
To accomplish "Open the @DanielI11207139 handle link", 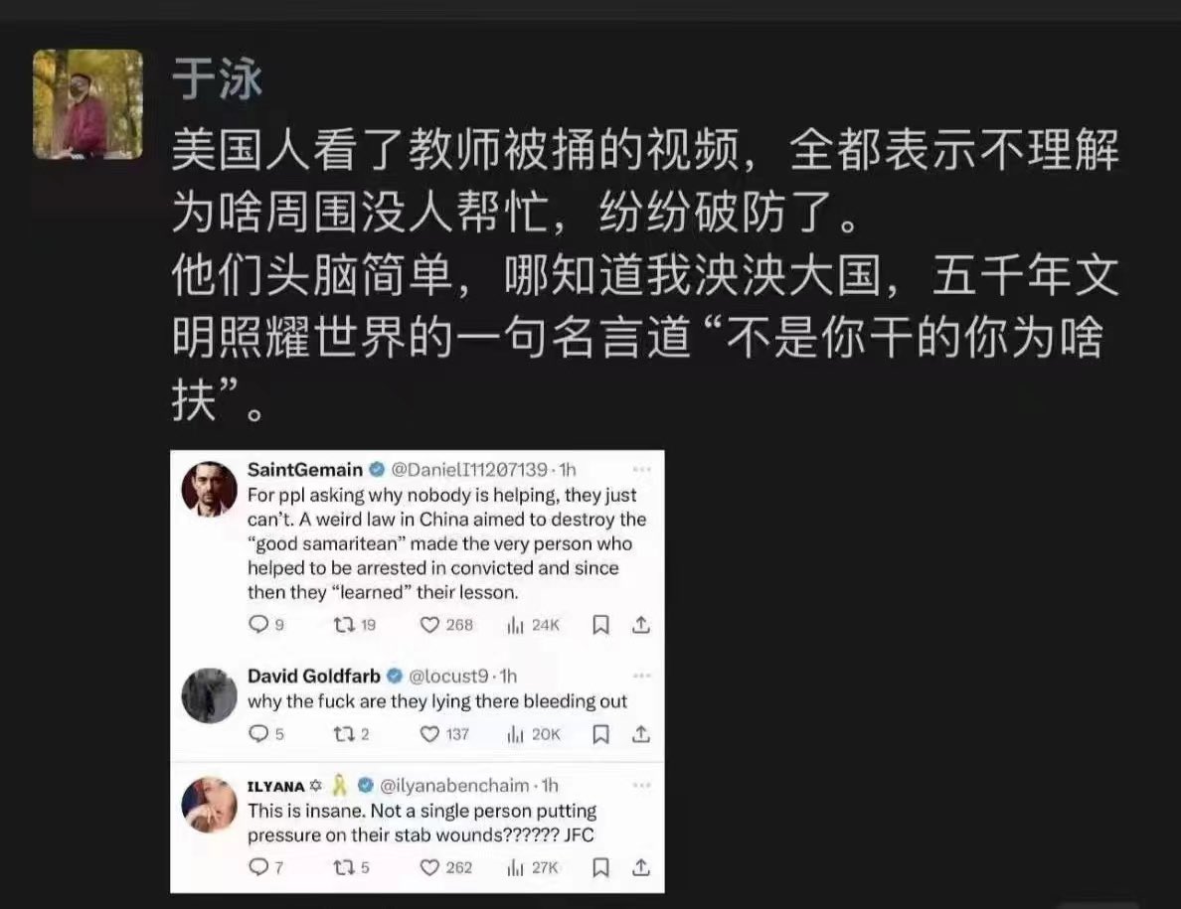I will pos(469,470).
